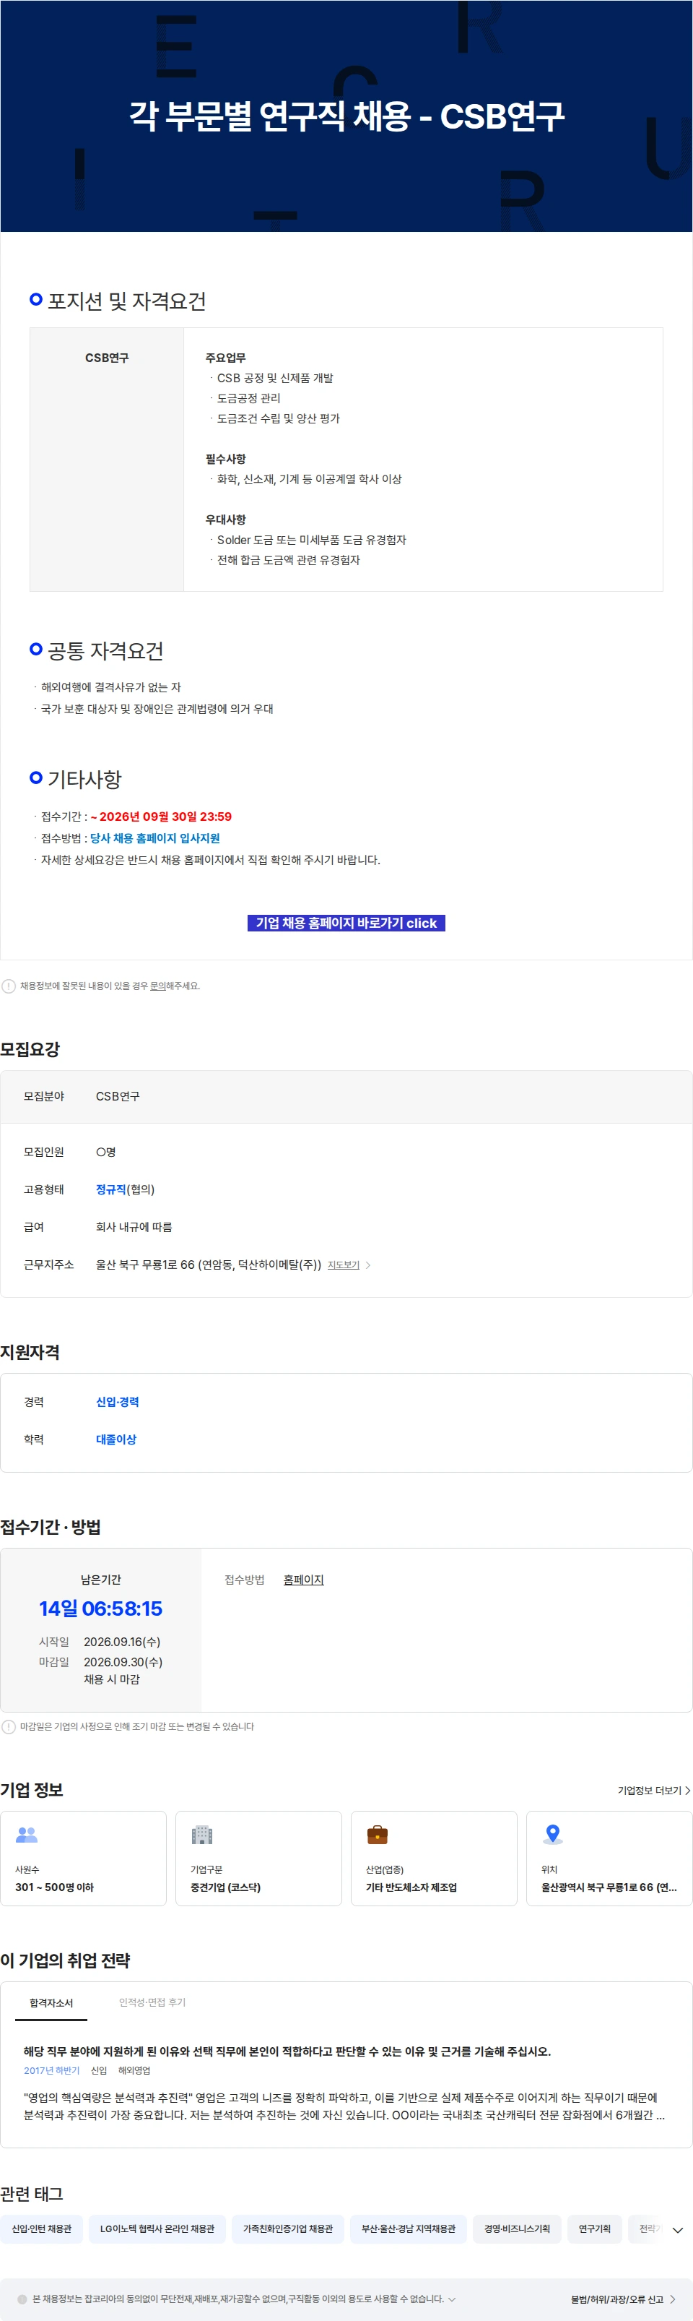Open the 지도보기 map link
Screen dimensions: 693x2321
[343, 1265]
